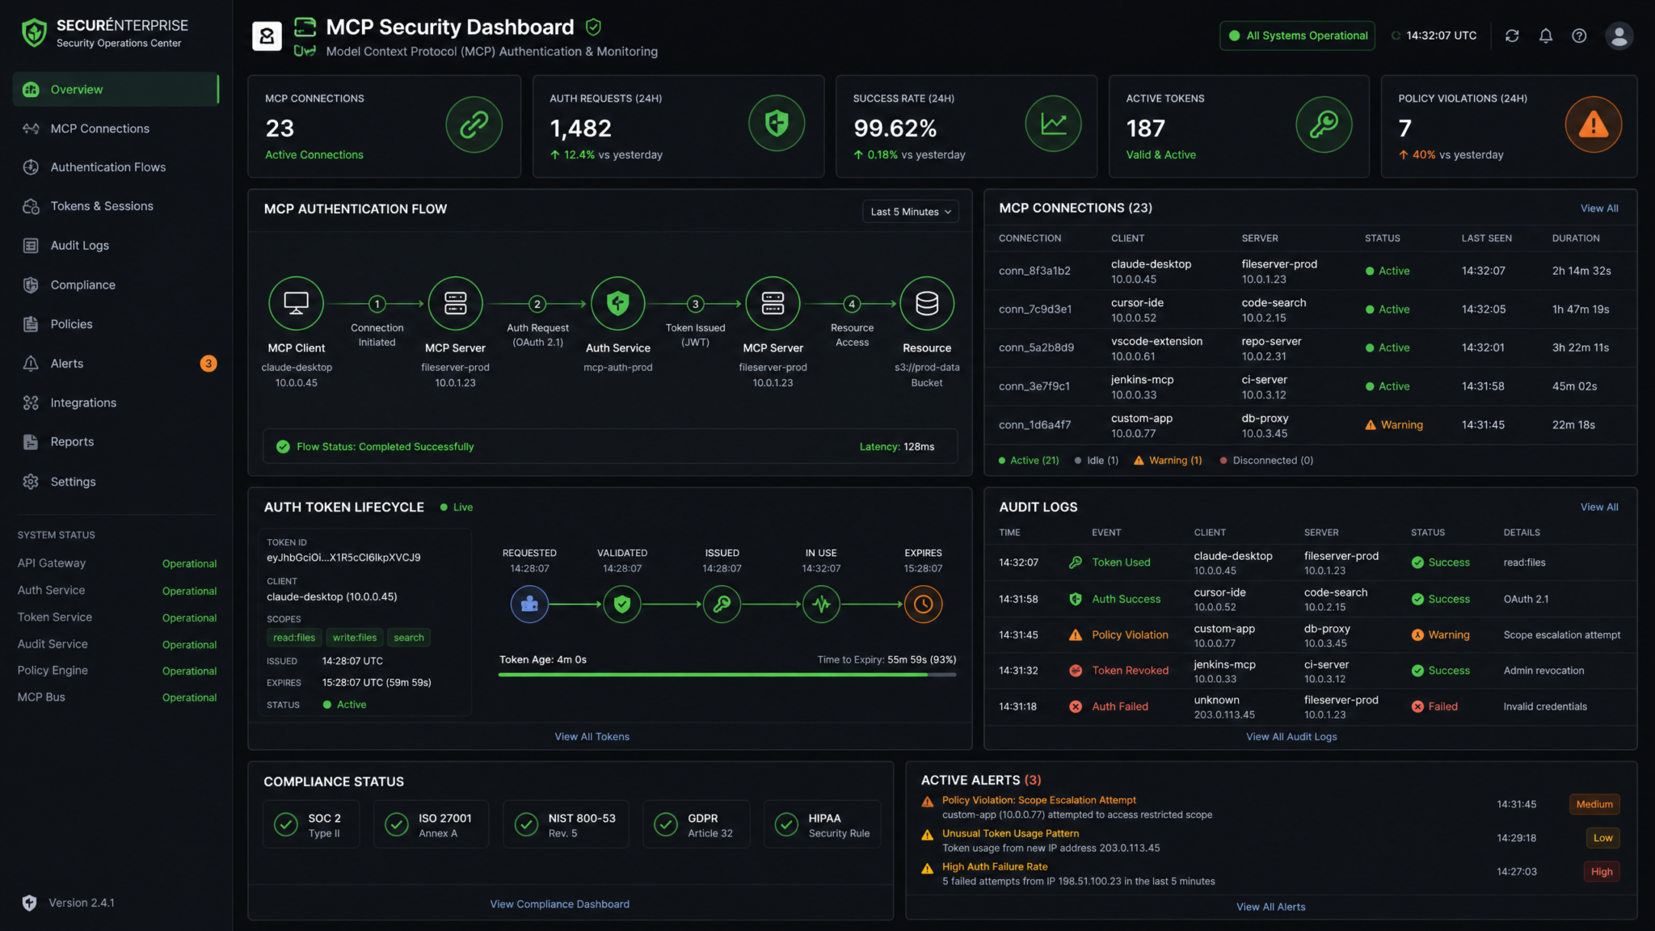Click the Auth Failed red X icon
1655x931 pixels.
pos(1076,706)
